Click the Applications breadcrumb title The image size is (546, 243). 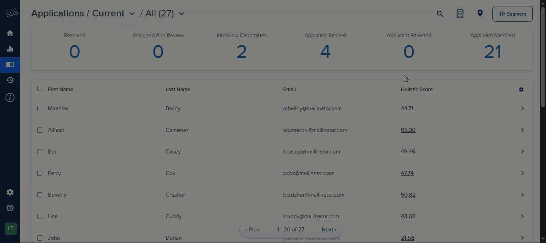click(58, 13)
